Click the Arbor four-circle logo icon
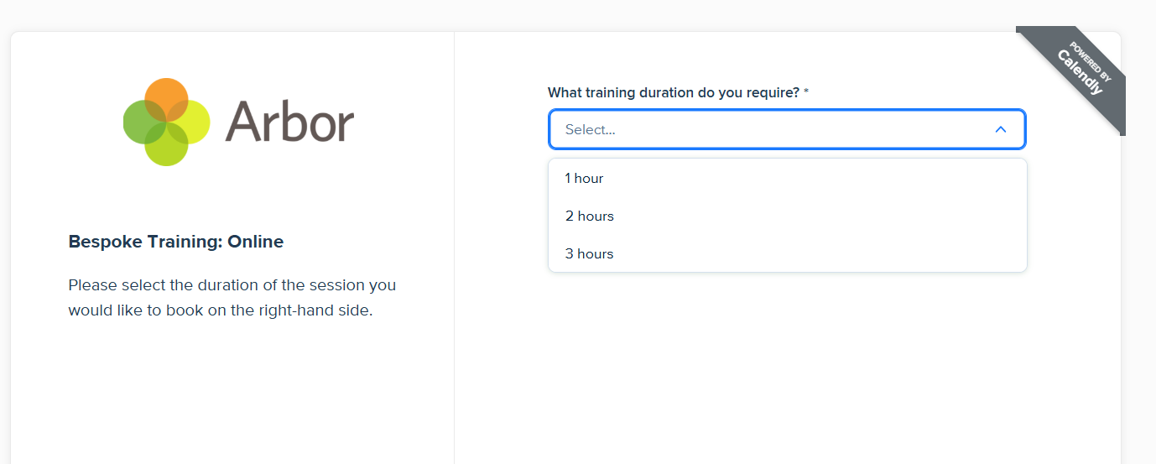Image resolution: width=1156 pixels, height=464 pixels. (166, 123)
